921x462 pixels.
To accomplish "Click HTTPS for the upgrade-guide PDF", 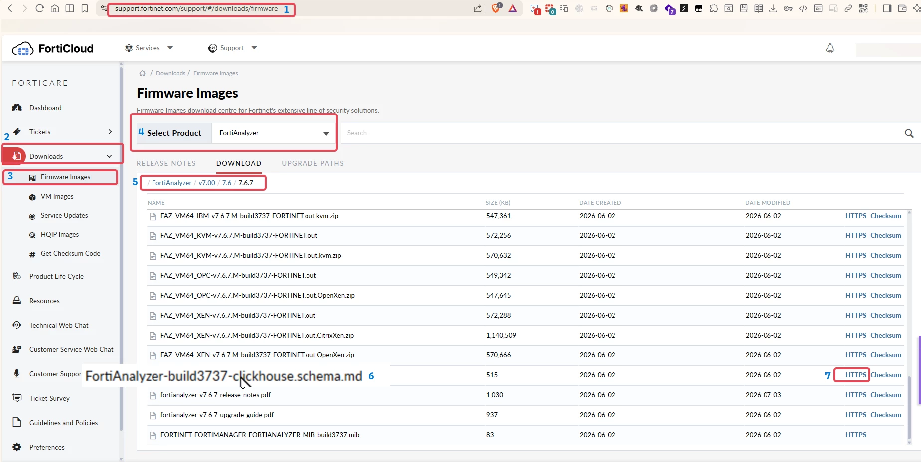I will [856, 415].
